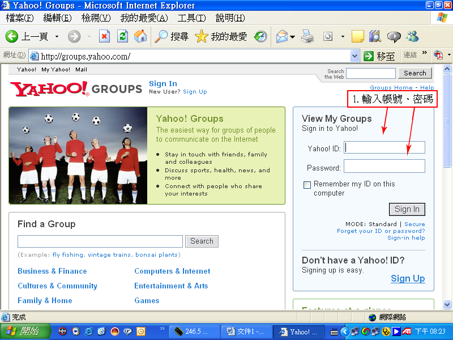Click the Windows 開始 Start button
This screenshot has width=453, height=340.
20,331
